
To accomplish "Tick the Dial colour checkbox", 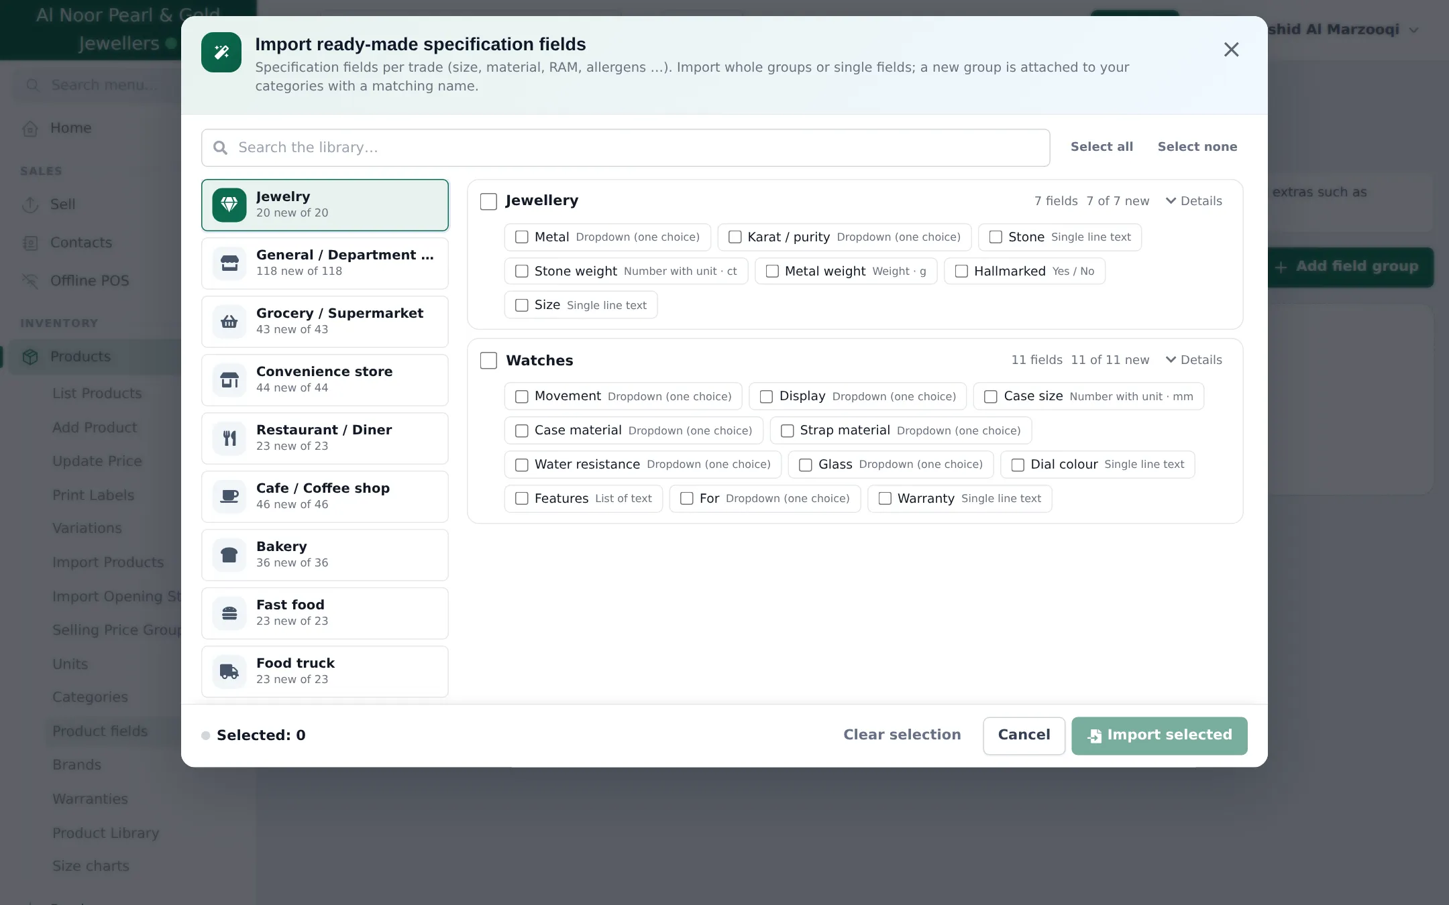I will click(x=1018, y=465).
